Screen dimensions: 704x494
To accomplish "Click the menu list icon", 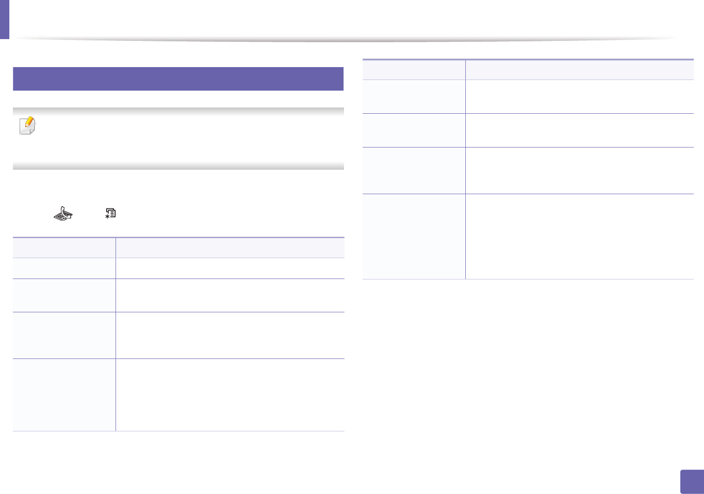I will (x=110, y=213).
